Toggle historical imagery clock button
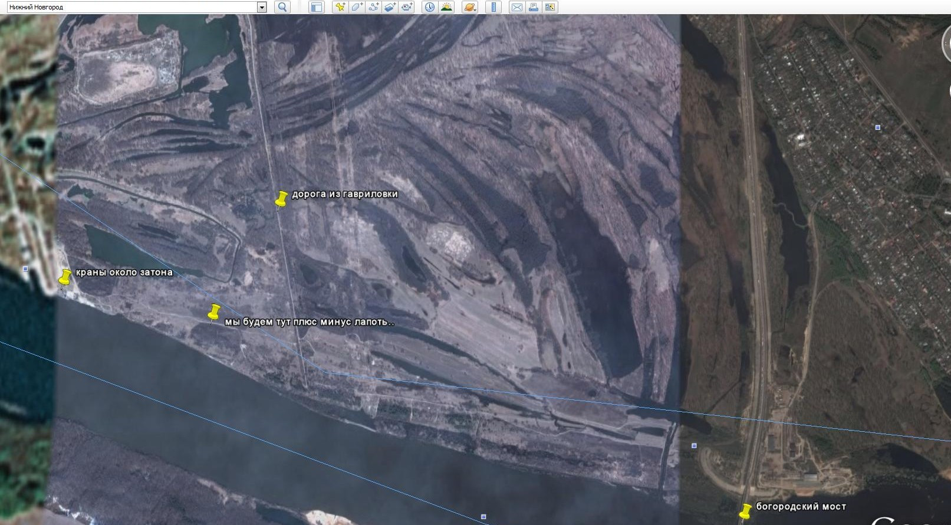Viewport: 951px width, 525px height. click(430, 7)
